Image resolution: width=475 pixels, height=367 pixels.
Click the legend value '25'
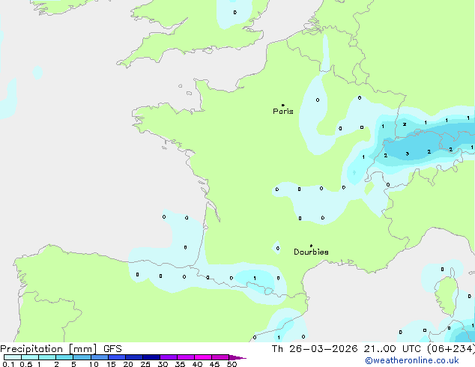pyautogui.click(x=145, y=364)
